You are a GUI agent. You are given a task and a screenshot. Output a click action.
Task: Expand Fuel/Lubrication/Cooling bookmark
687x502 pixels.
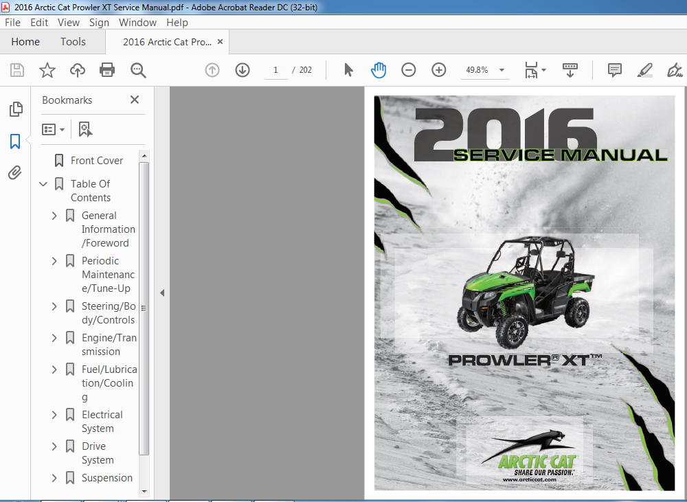(54, 369)
